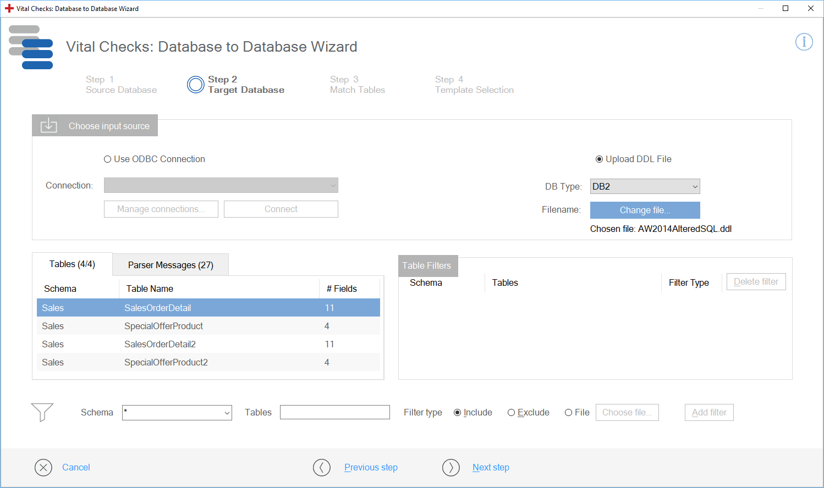
Task: Select the Upload DDL File option
Action: pyautogui.click(x=599, y=159)
